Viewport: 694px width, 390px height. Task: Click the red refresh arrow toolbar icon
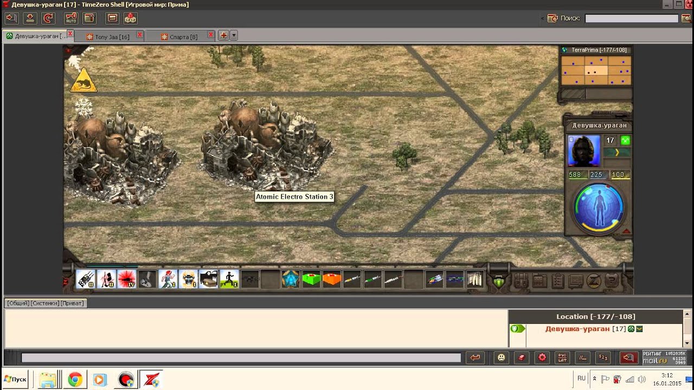coord(48,18)
